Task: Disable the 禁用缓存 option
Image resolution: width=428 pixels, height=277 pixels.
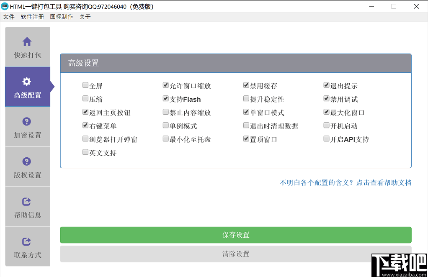Action: tap(246, 85)
